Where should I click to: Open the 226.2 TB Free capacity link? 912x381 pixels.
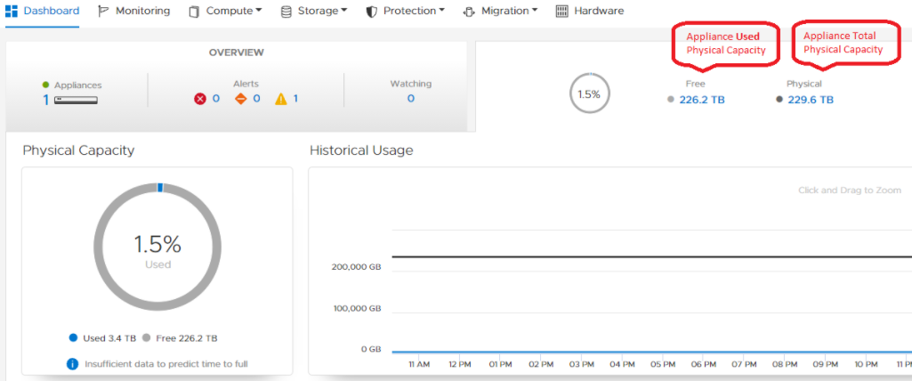coord(702,100)
